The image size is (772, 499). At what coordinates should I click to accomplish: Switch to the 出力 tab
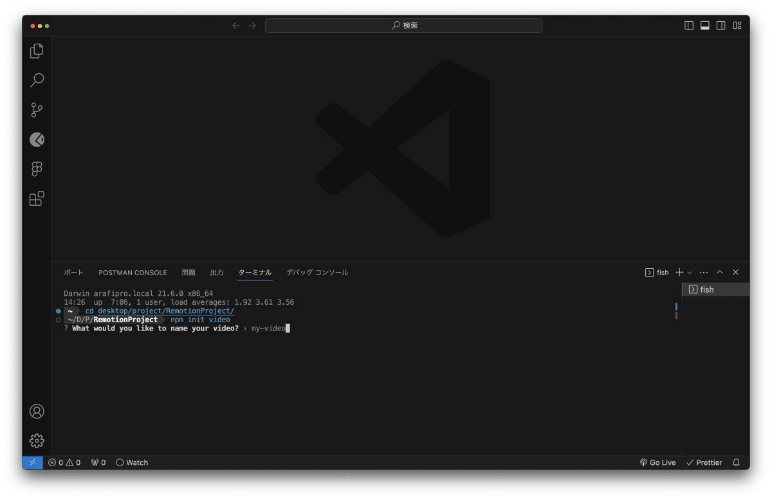(217, 273)
